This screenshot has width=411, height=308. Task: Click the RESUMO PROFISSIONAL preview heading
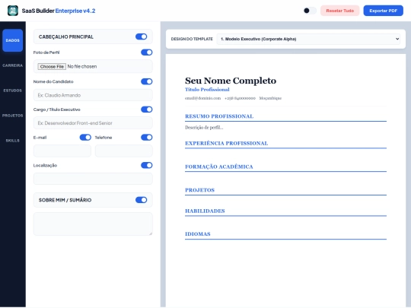219,116
